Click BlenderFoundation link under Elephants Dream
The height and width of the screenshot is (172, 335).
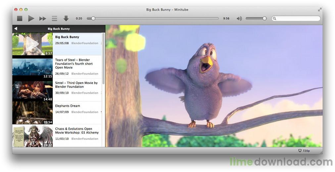(x=85, y=112)
